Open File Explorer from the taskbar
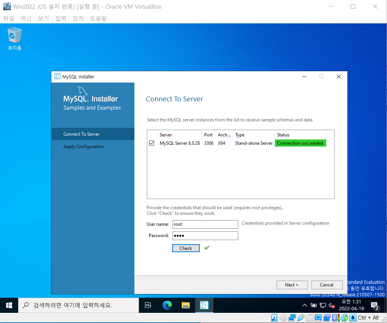 (x=185, y=306)
